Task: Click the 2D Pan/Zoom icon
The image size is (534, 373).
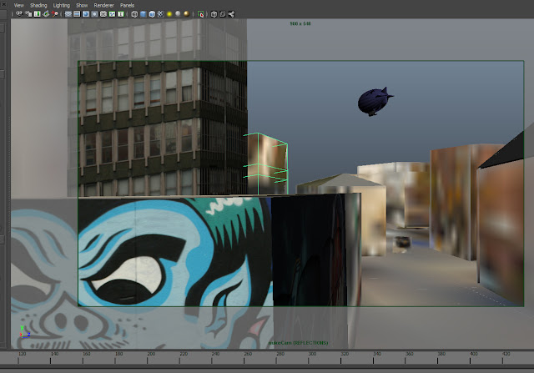Action: pyautogui.click(x=54, y=14)
